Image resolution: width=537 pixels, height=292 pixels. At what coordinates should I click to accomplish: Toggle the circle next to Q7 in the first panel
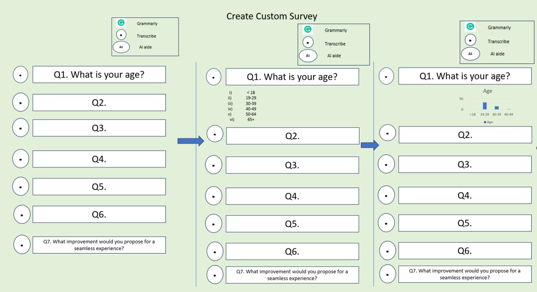(x=22, y=245)
